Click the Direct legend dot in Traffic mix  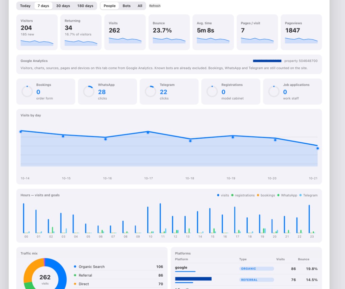tap(75, 284)
